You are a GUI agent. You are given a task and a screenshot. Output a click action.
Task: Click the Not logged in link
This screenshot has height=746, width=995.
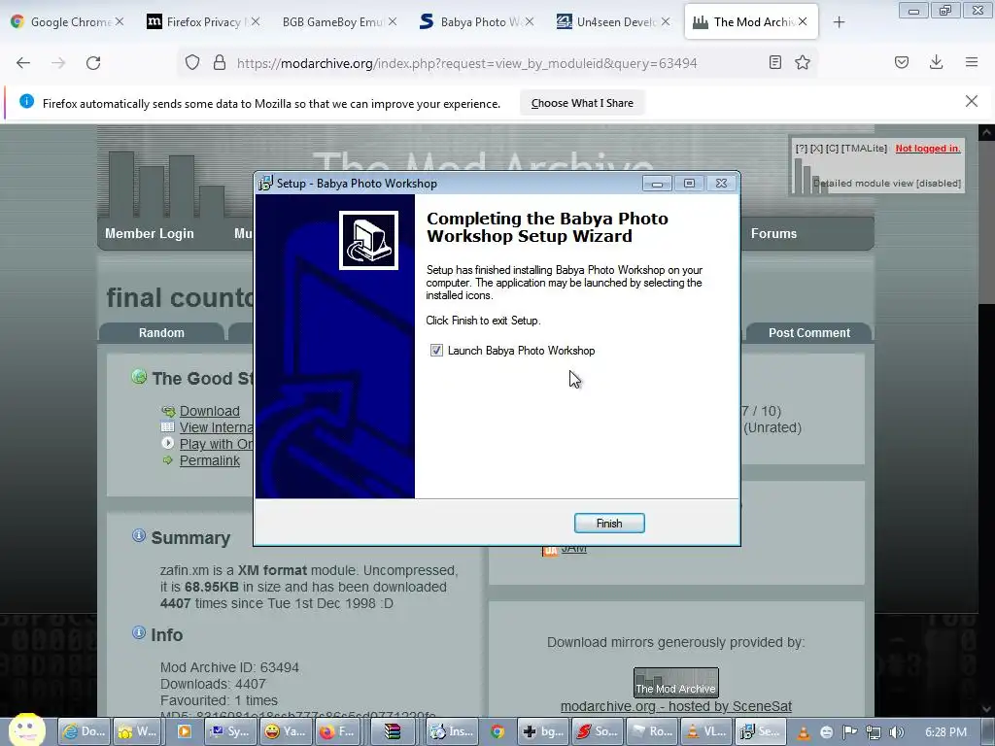click(x=928, y=149)
